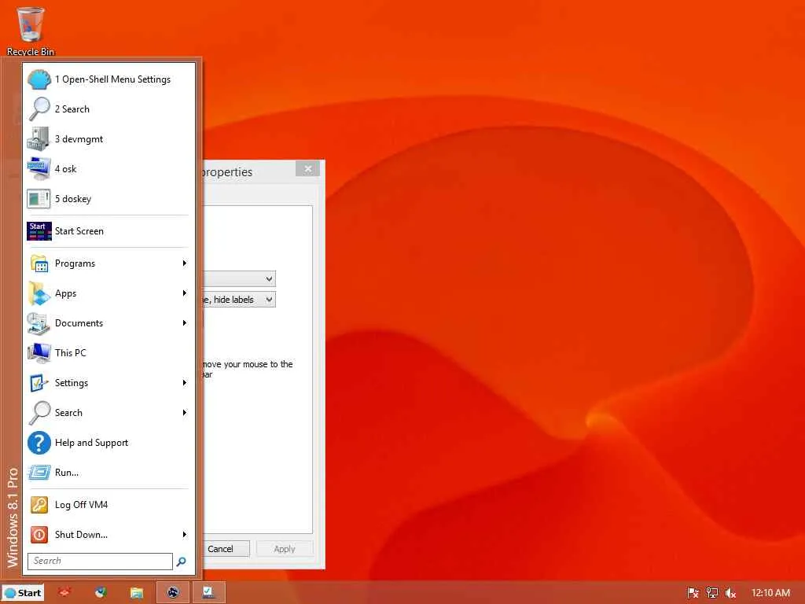Launch the osk on-screen keyboard entry
This screenshot has height=604, width=805.
108,168
